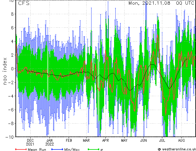Click the nao index axis title
The height and width of the screenshot is (151, 196).
tap(5, 69)
